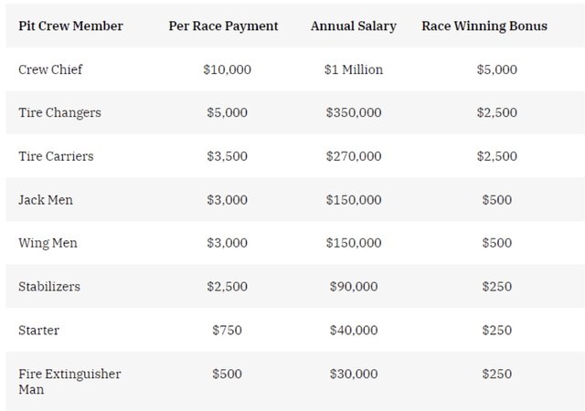This screenshot has height=411, width=585.
Task: Click the $90,000 annual salary cell
Action: [354, 286]
